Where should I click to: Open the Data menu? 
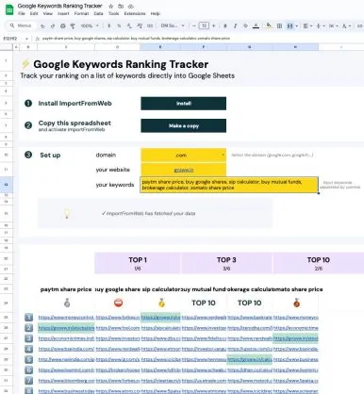[98, 13]
